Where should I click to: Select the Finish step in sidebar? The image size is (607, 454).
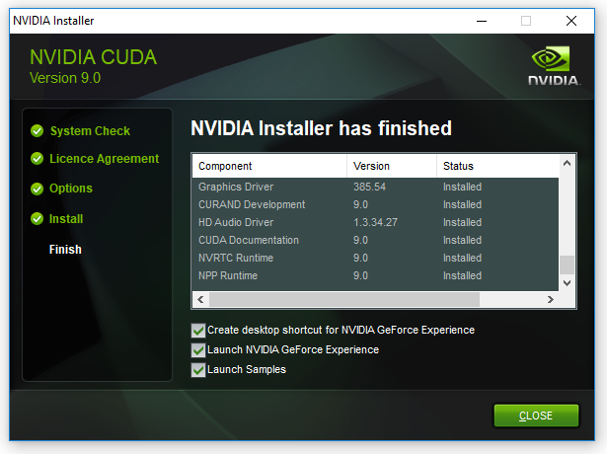pos(65,250)
